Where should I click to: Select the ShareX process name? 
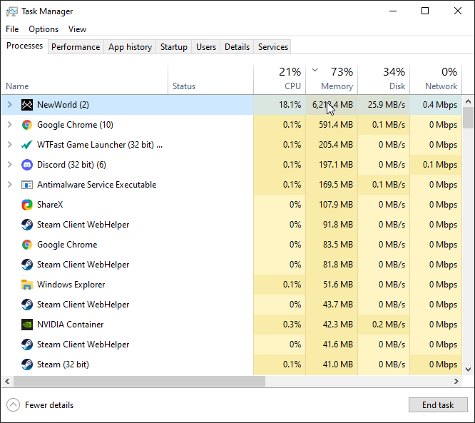click(50, 205)
